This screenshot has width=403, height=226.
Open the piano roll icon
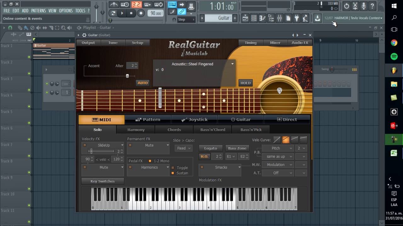click(x=262, y=18)
